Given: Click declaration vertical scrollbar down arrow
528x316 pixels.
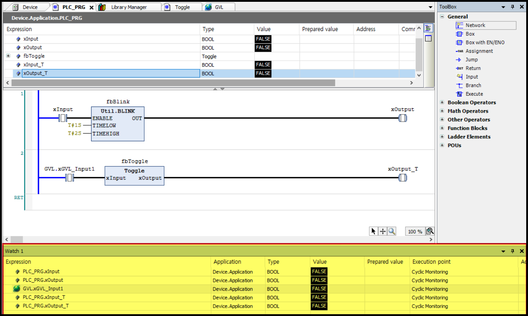Looking at the screenshot, I should 419,75.
